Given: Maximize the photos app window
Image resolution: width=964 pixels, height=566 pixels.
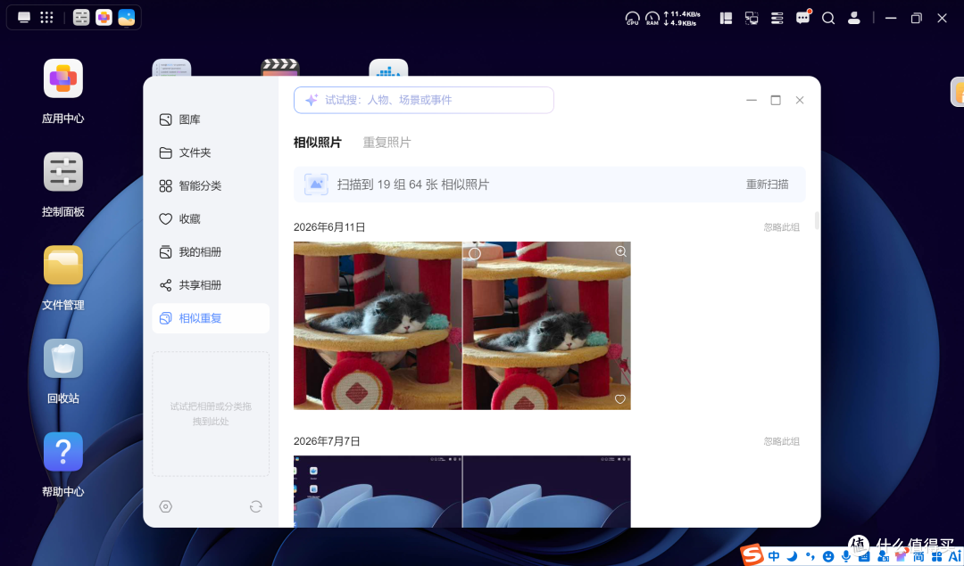Looking at the screenshot, I should (776, 100).
